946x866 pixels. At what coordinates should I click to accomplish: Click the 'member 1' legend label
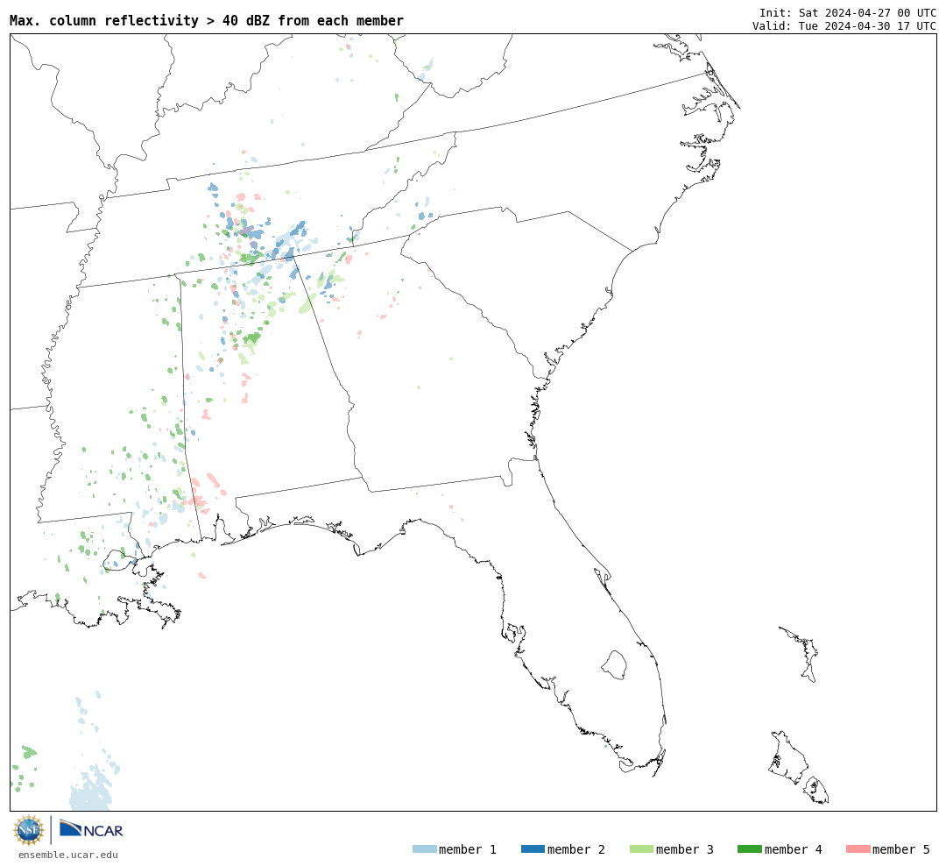(468, 849)
